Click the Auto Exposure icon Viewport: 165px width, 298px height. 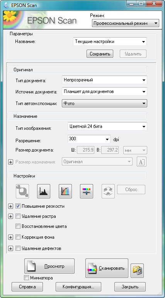click(x=22, y=191)
